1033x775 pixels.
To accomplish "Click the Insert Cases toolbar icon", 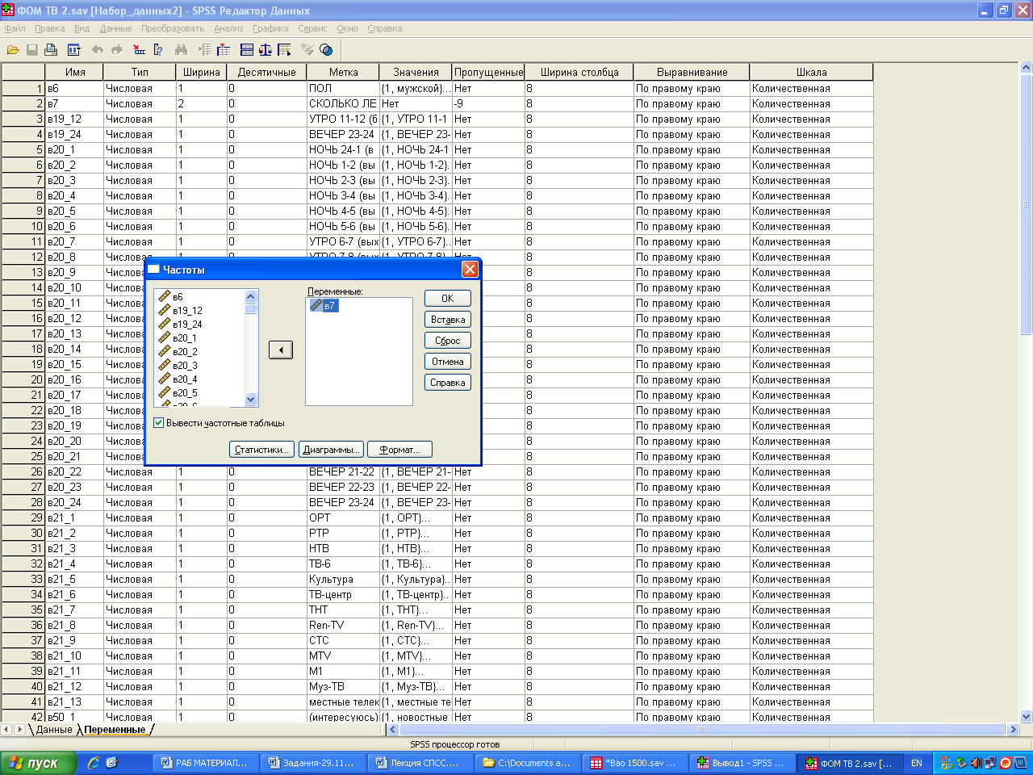I will pos(205,50).
